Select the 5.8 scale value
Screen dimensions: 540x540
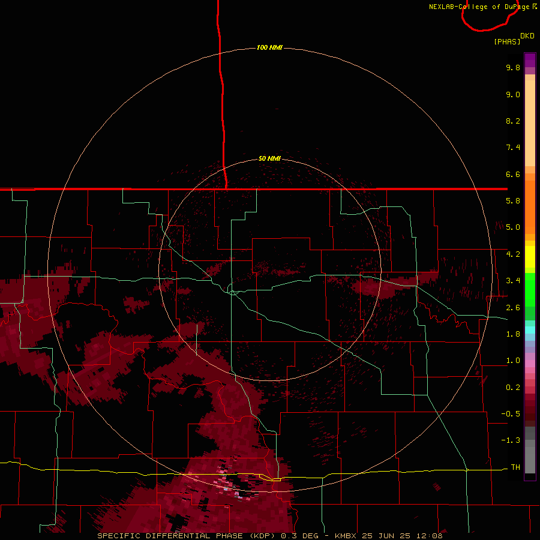tap(513, 201)
